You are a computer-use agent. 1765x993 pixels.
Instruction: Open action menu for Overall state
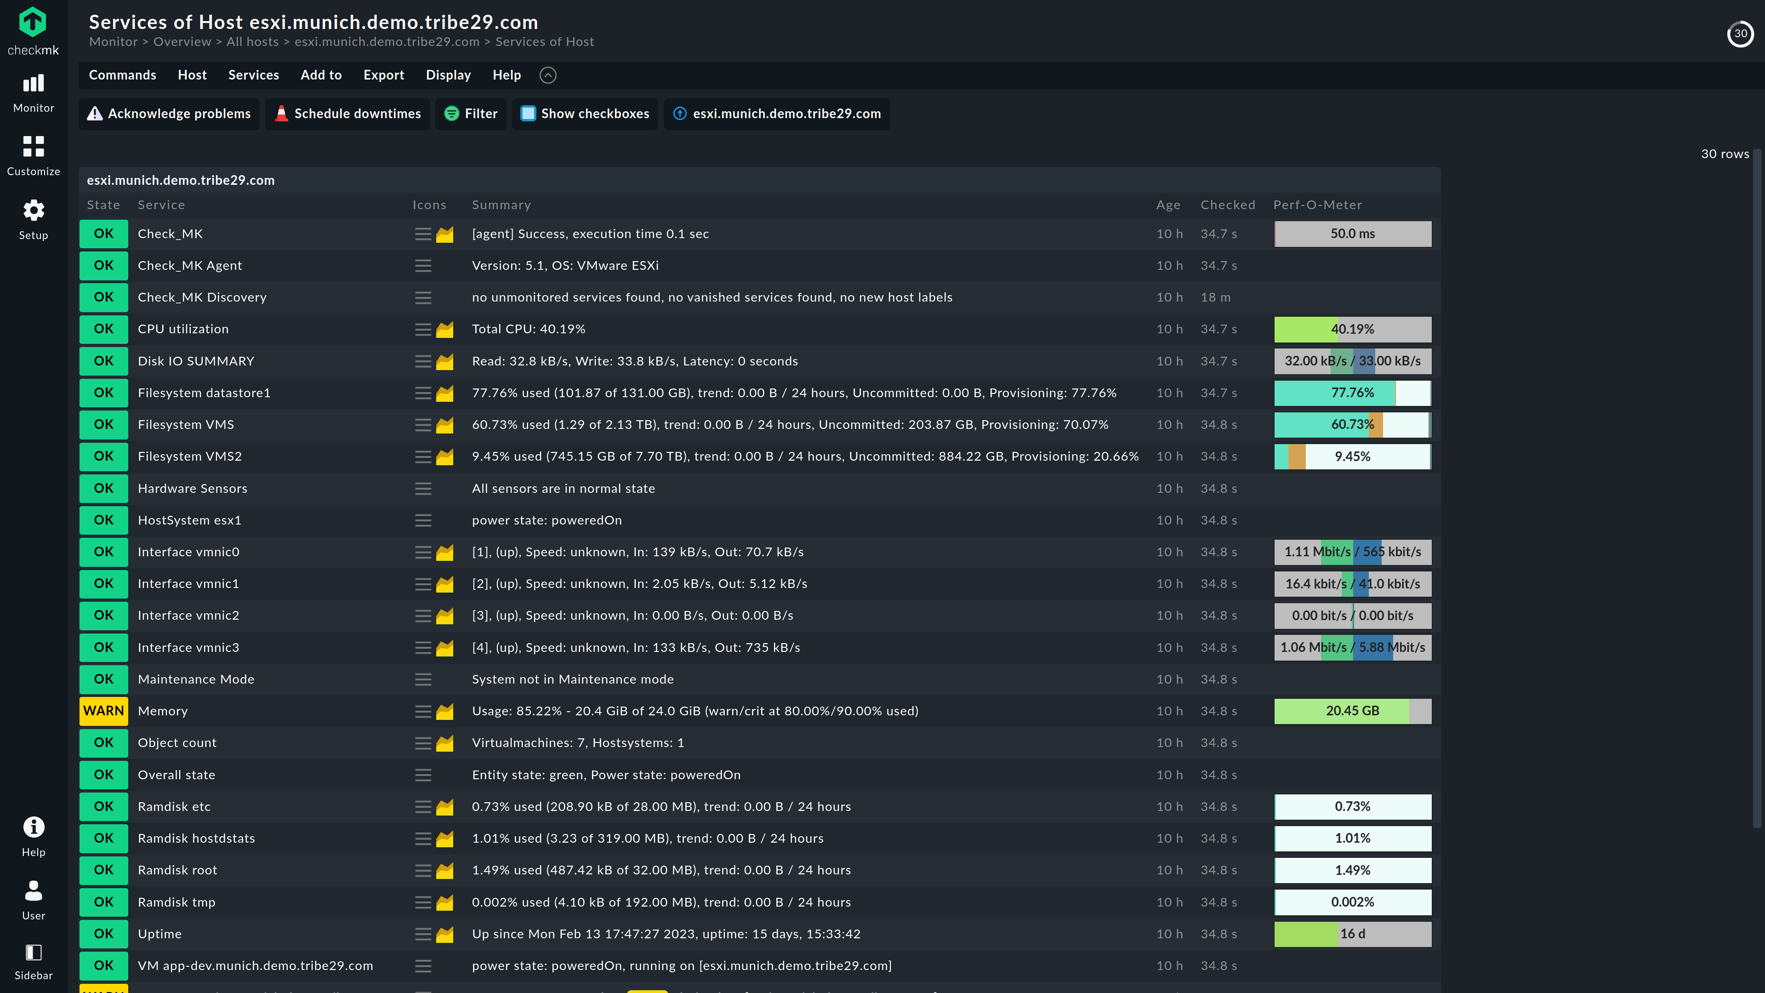[423, 775]
